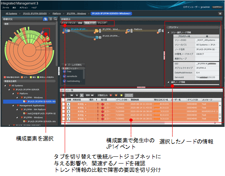Viewport: 225px width, 176px height.
Task: Collapse the Management Applications tree node
Action: coord(13,105)
